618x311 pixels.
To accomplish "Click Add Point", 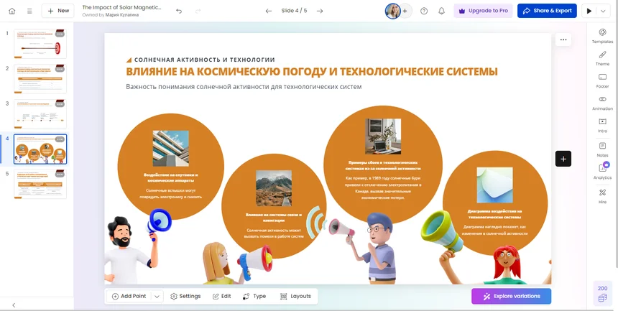I will click(x=129, y=297).
